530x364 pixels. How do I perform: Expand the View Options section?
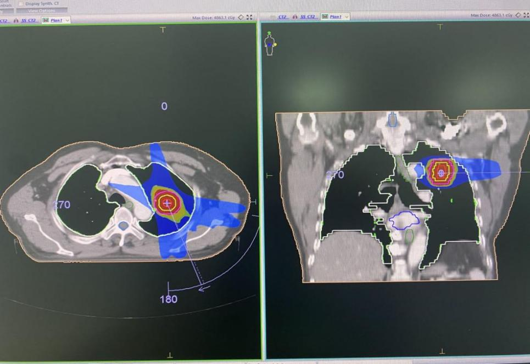coord(41,10)
